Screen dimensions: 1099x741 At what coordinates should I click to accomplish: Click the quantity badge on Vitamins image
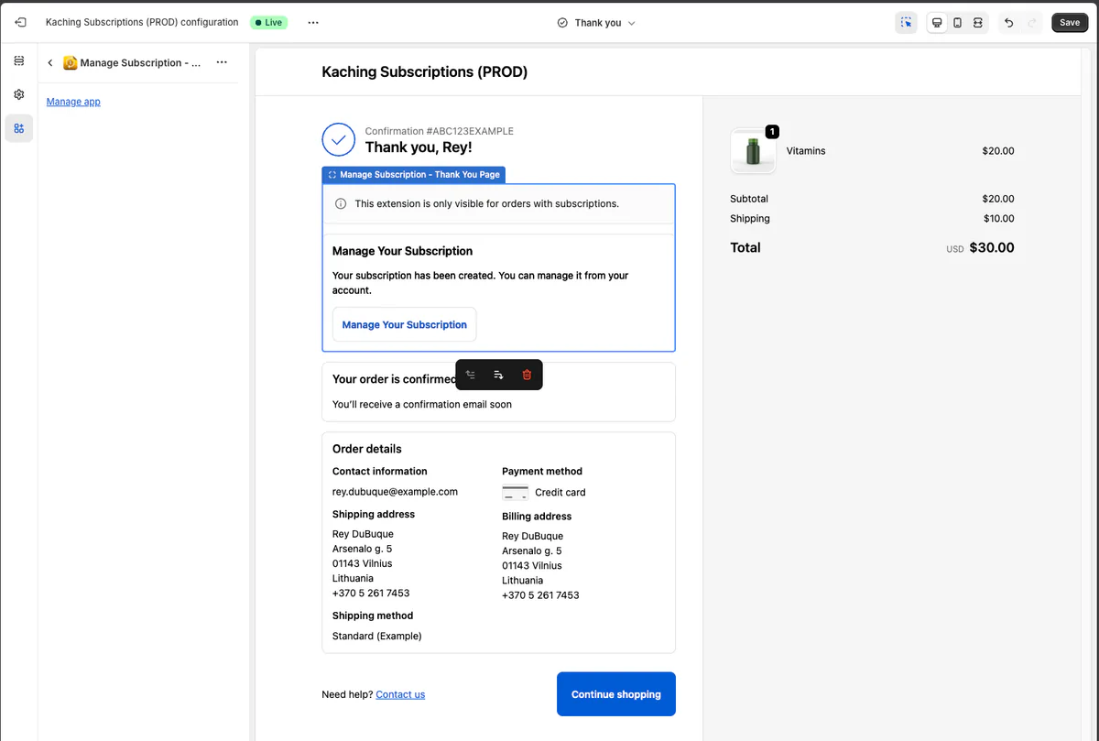(x=772, y=132)
